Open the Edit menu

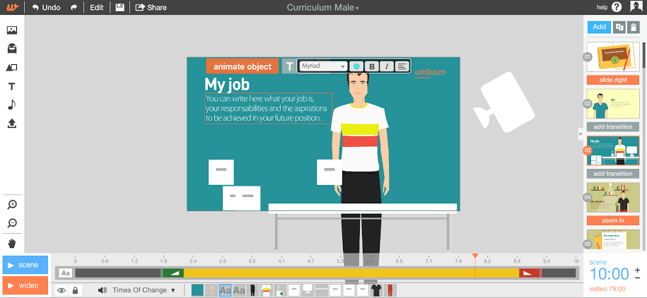tap(96, 8)
